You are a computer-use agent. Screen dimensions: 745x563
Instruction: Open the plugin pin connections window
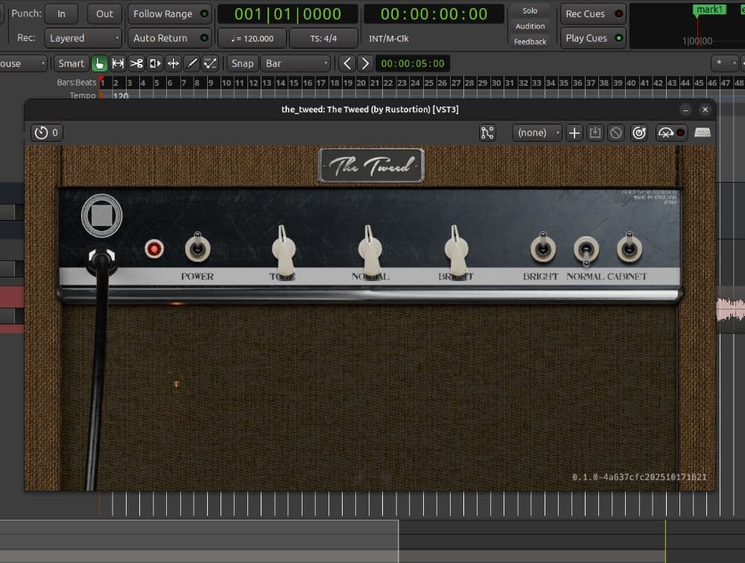click(x=488, y=133)
